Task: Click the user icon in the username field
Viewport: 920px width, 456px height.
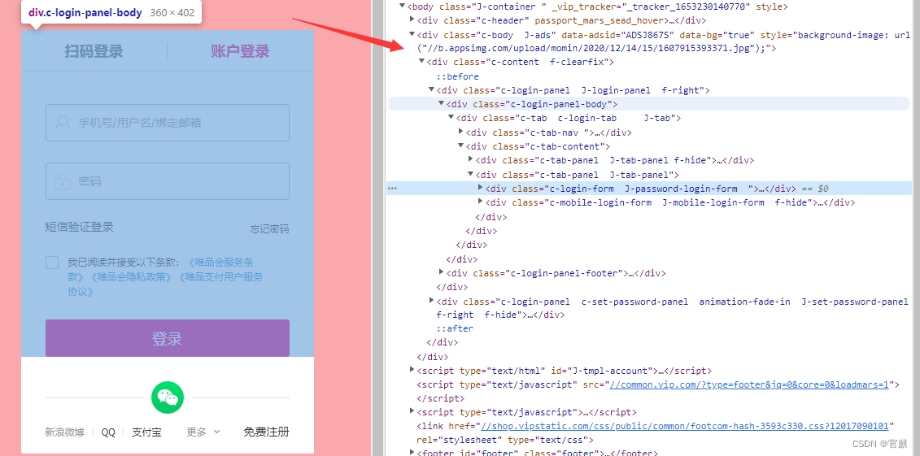Action: (x=63, y=123)
